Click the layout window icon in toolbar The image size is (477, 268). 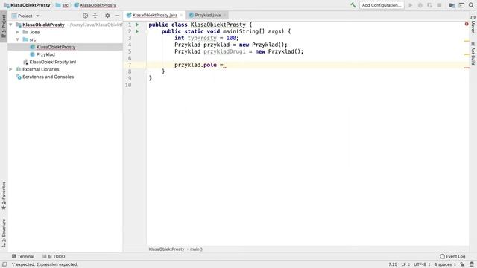(x=461, y=5)
